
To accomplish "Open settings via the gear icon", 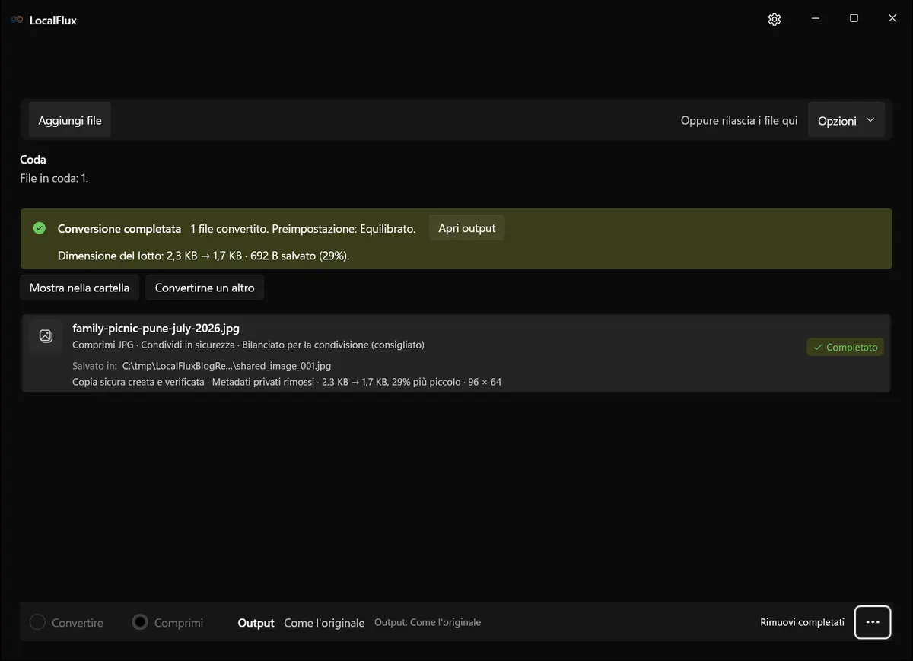I will point(775,20).
